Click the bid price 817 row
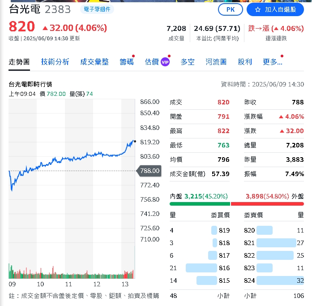Image resolution: width=312 pixels, height=306 pixels. pos(200,255)
